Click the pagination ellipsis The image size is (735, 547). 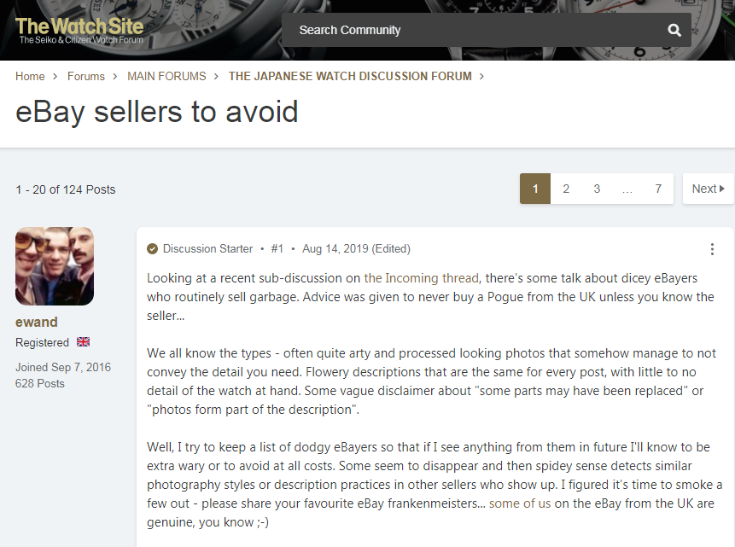[627, 189]
